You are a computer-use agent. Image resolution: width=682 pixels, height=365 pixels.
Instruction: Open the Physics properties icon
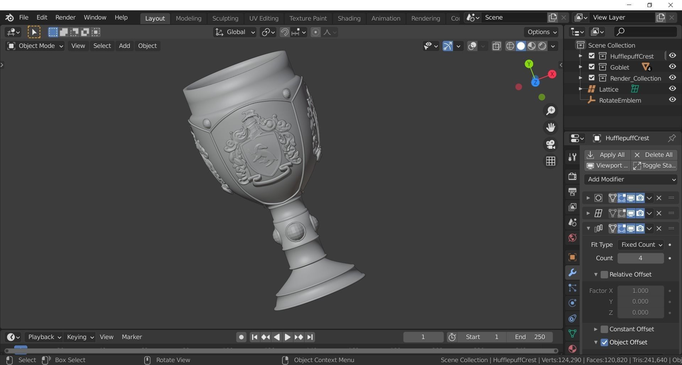tap(572, 303)
